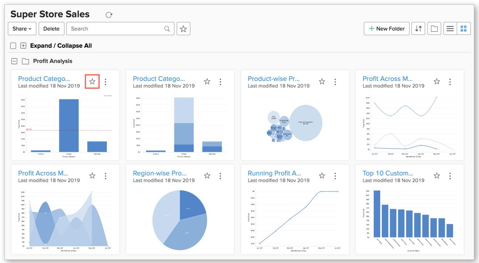This screenshot has width=479, height=263.
Task: Create a New Folder
Action: 387,29
